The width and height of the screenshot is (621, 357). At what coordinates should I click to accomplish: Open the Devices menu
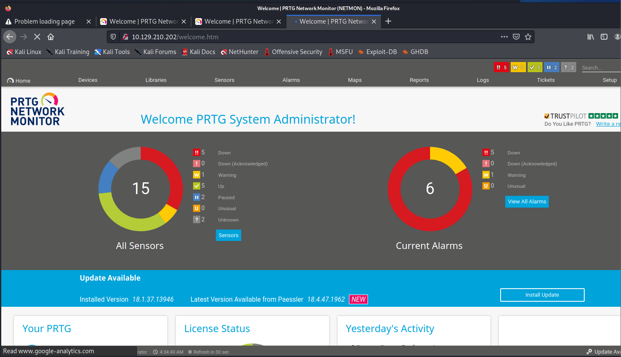pos(88,80)
